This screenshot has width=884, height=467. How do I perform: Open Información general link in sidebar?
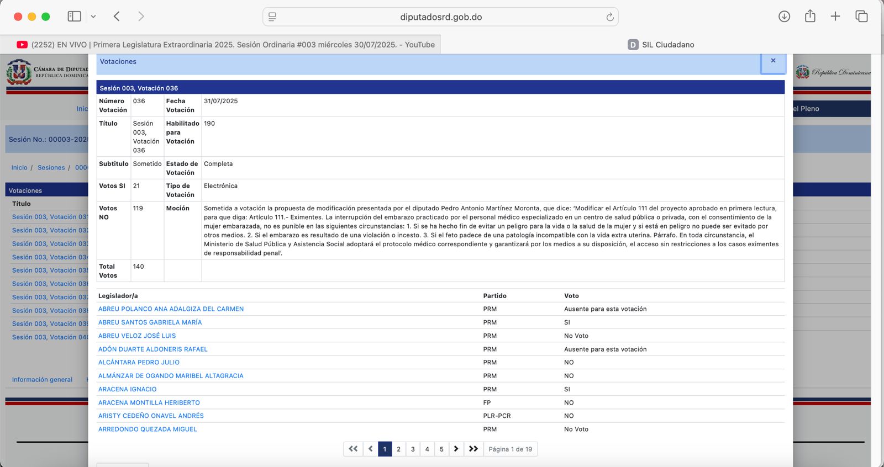[x=42, y=380]
